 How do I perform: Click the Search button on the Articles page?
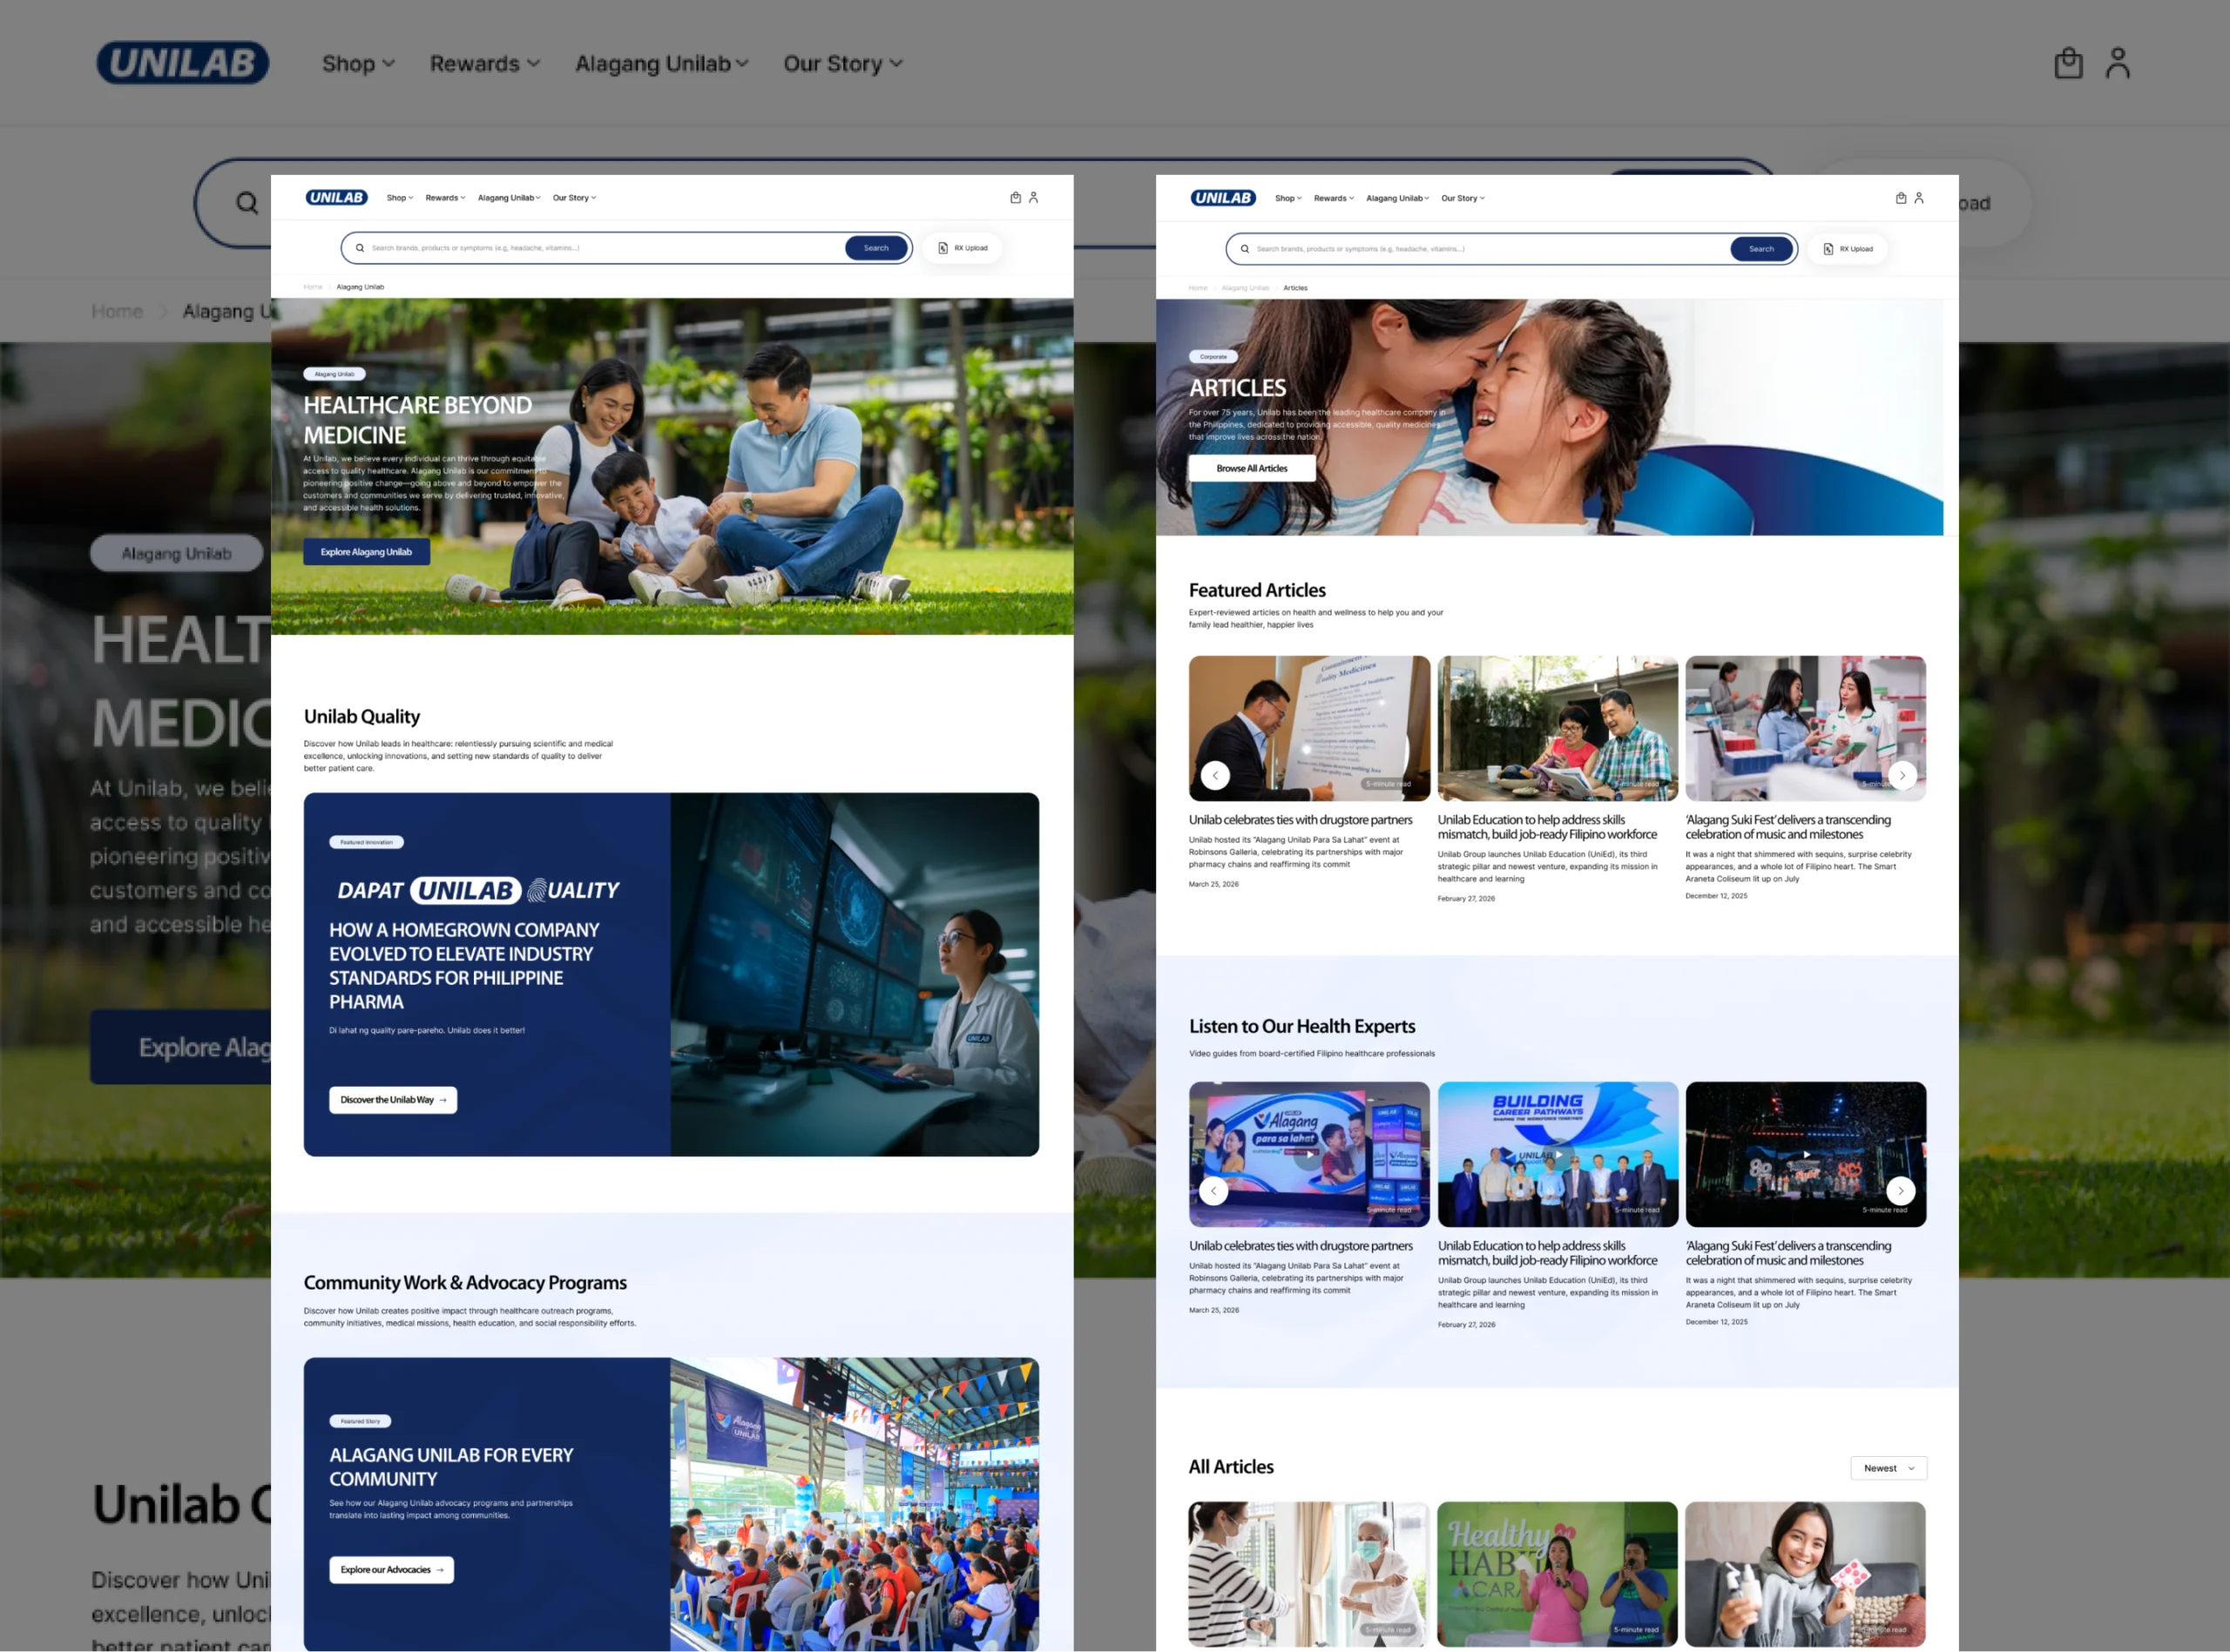click(1761, 249)
